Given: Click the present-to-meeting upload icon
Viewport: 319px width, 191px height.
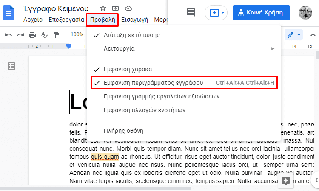Looking at the screenshot, I should tap(214, 13).
